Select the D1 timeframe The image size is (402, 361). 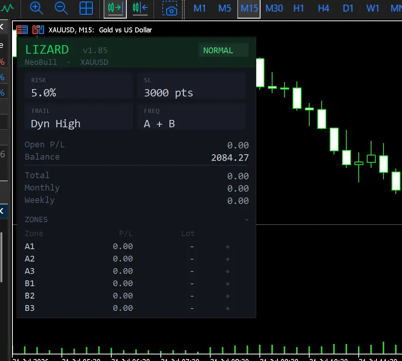pyautogui.click(x=348, y=8)
